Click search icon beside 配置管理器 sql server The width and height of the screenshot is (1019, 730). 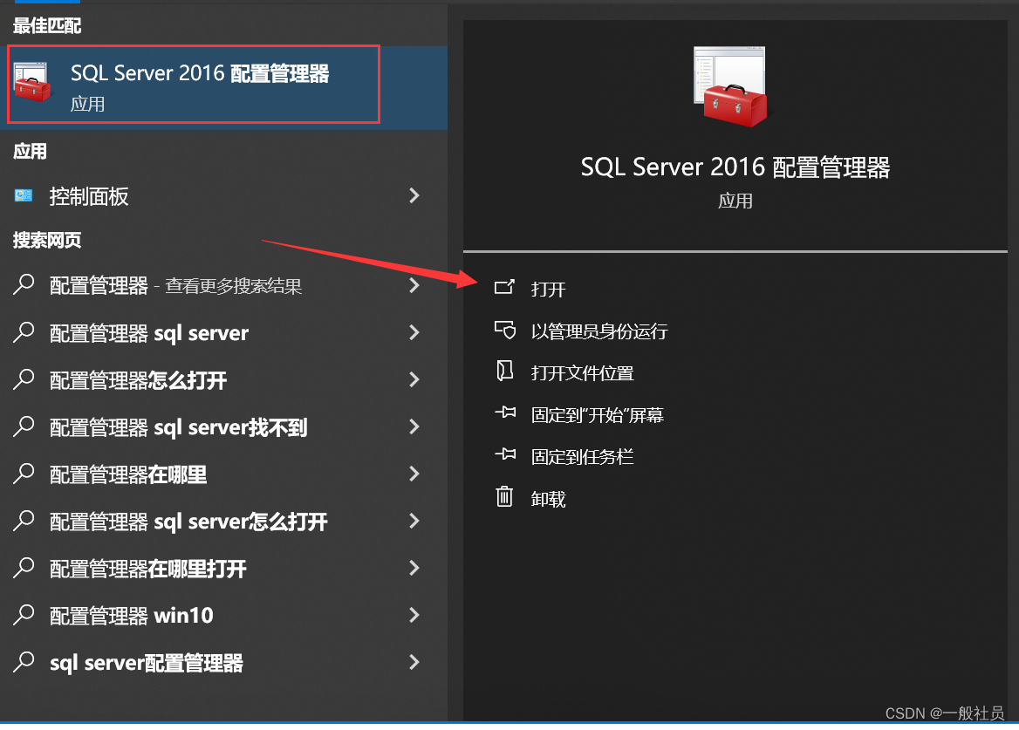24,332
